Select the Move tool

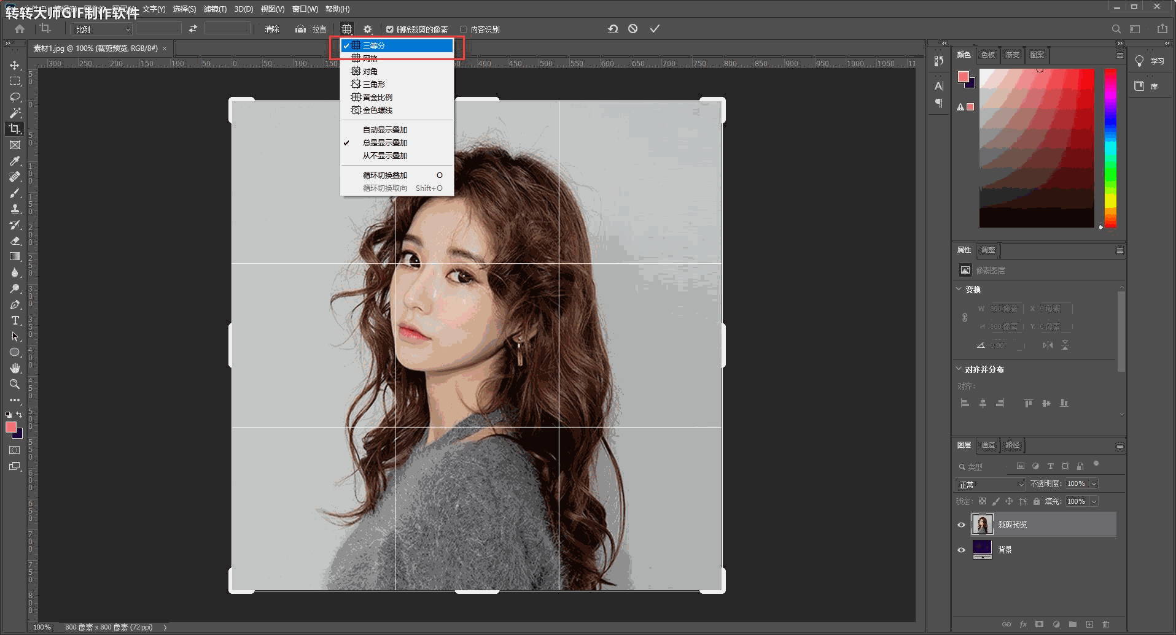click(15, 65)
